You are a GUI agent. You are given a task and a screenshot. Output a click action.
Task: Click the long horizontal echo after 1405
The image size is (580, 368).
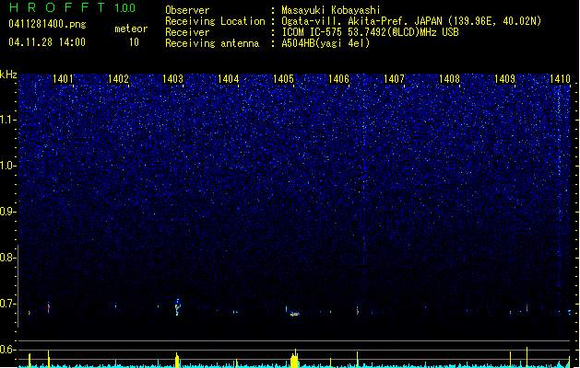(x=295, y=314)
